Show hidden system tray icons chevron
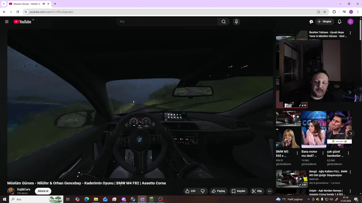Screen dimensions: 362x203 click(x=309, y=199)
